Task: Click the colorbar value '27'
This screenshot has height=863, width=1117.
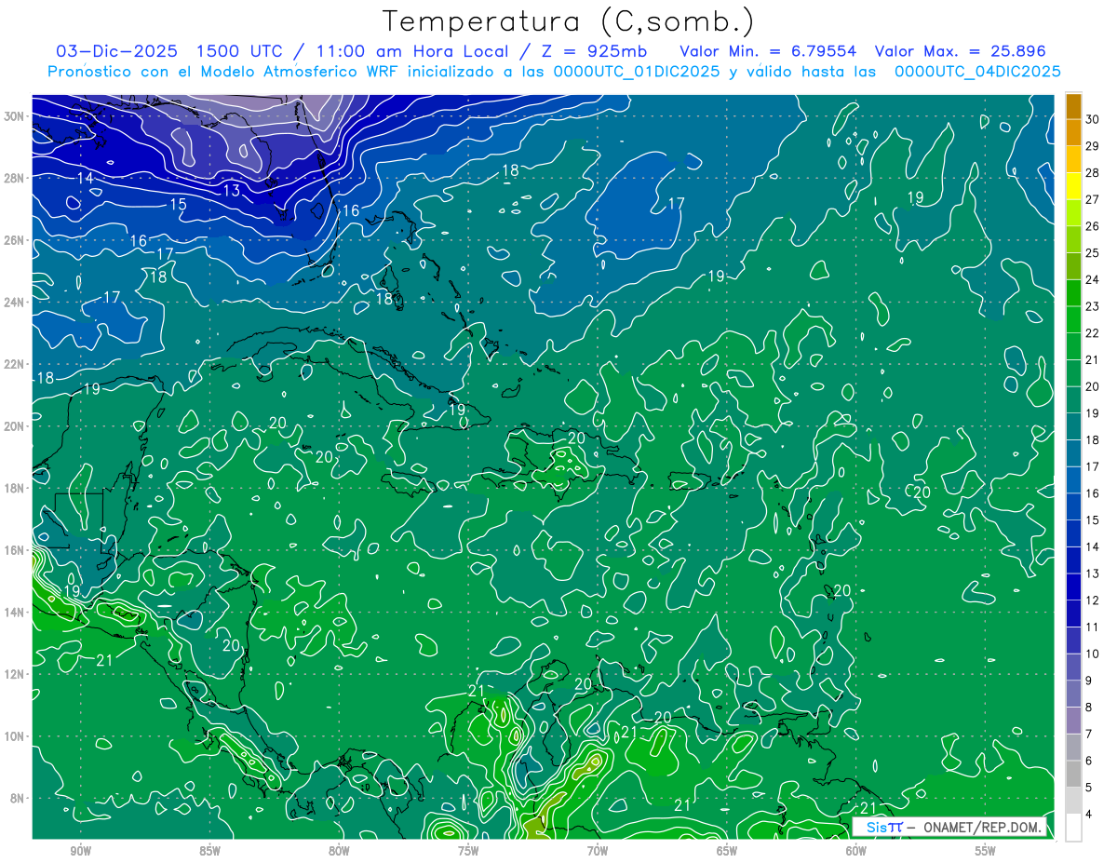Action: click(x=1093, y=199)
